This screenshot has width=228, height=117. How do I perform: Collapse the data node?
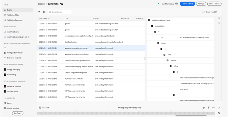pyautogui.click(x=164, y=55)
